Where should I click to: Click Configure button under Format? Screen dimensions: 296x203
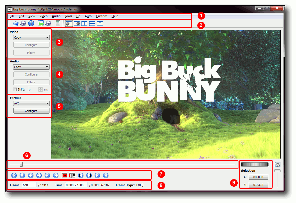pos(31,111)
